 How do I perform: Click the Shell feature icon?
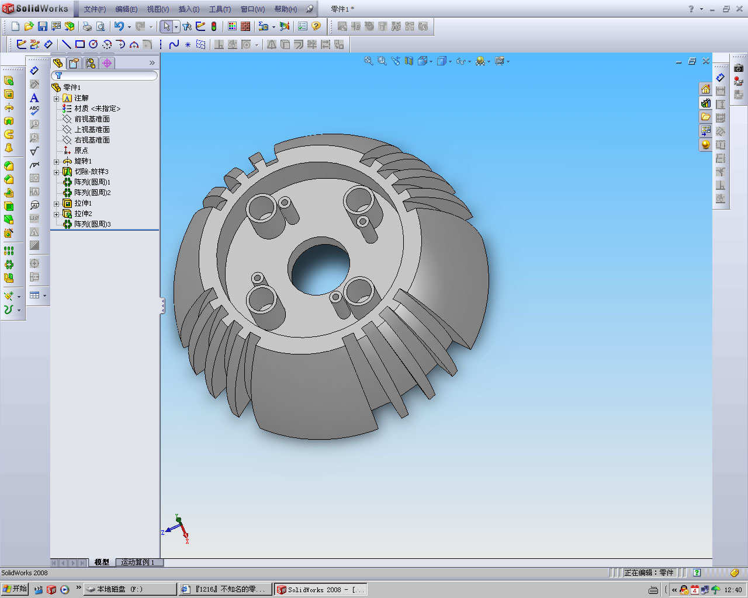click(9, 206)
